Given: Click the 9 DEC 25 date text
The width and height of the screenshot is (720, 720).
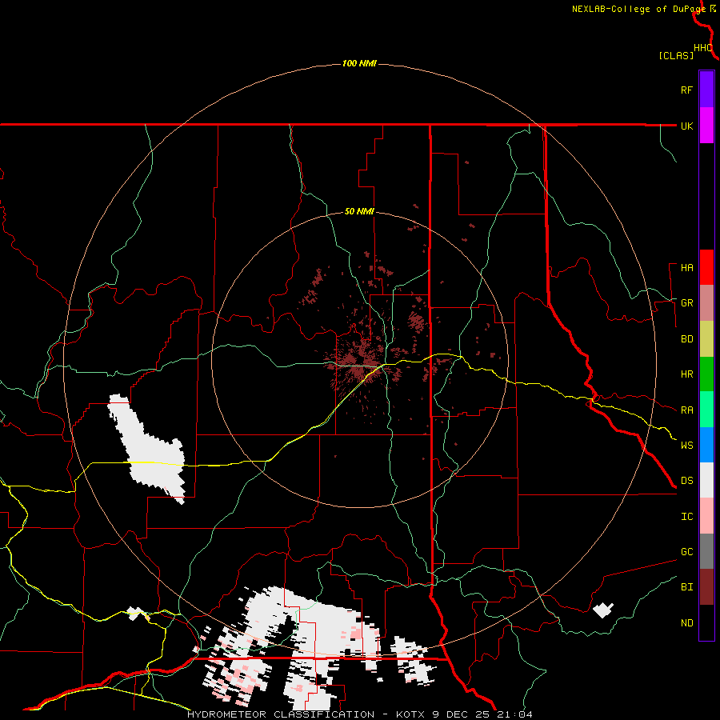Looking at the screenshot, I should pyautogui.click(x=460, y=714).
